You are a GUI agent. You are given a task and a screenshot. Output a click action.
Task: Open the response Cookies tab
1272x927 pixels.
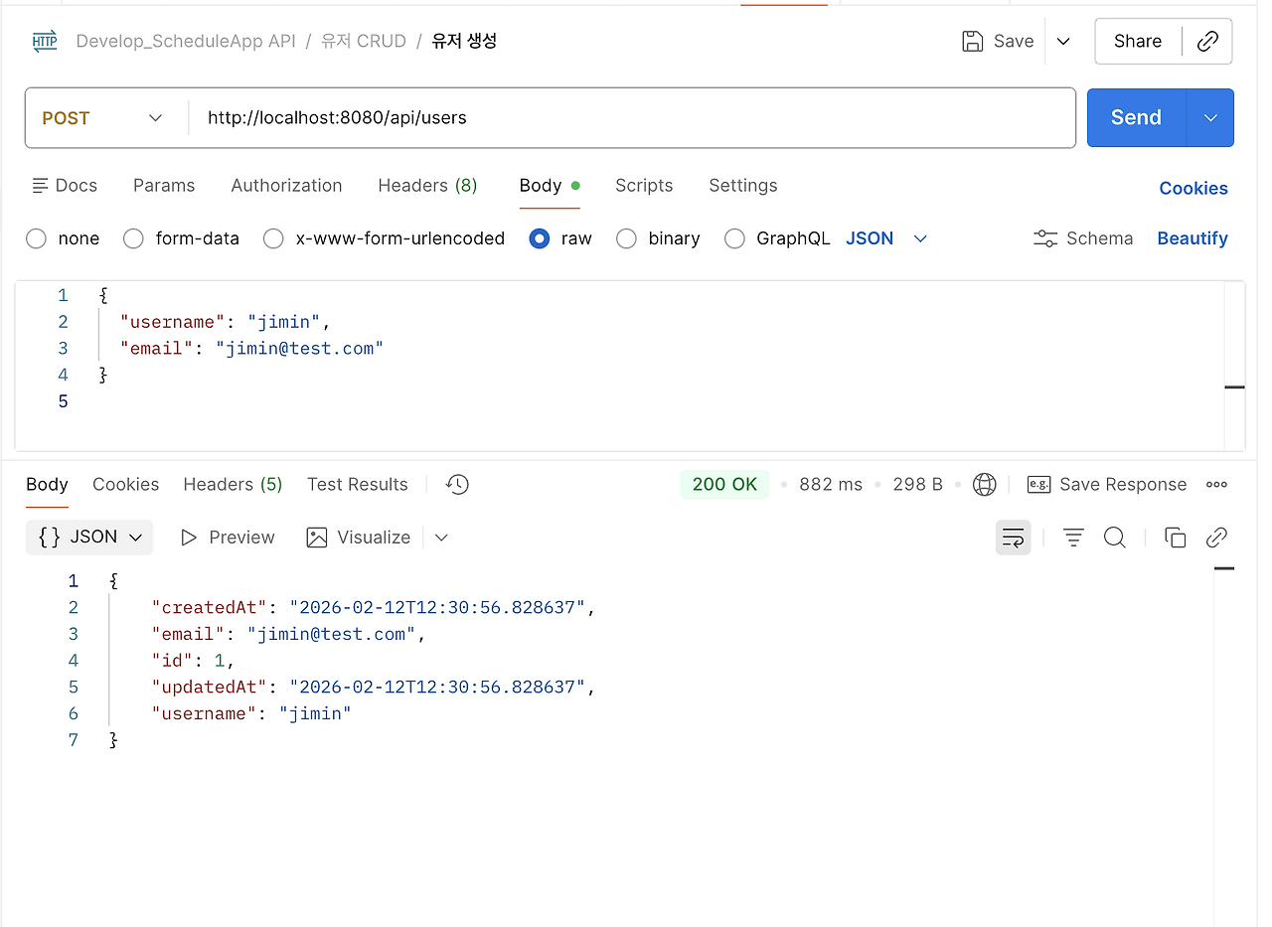tap(125, 484)
